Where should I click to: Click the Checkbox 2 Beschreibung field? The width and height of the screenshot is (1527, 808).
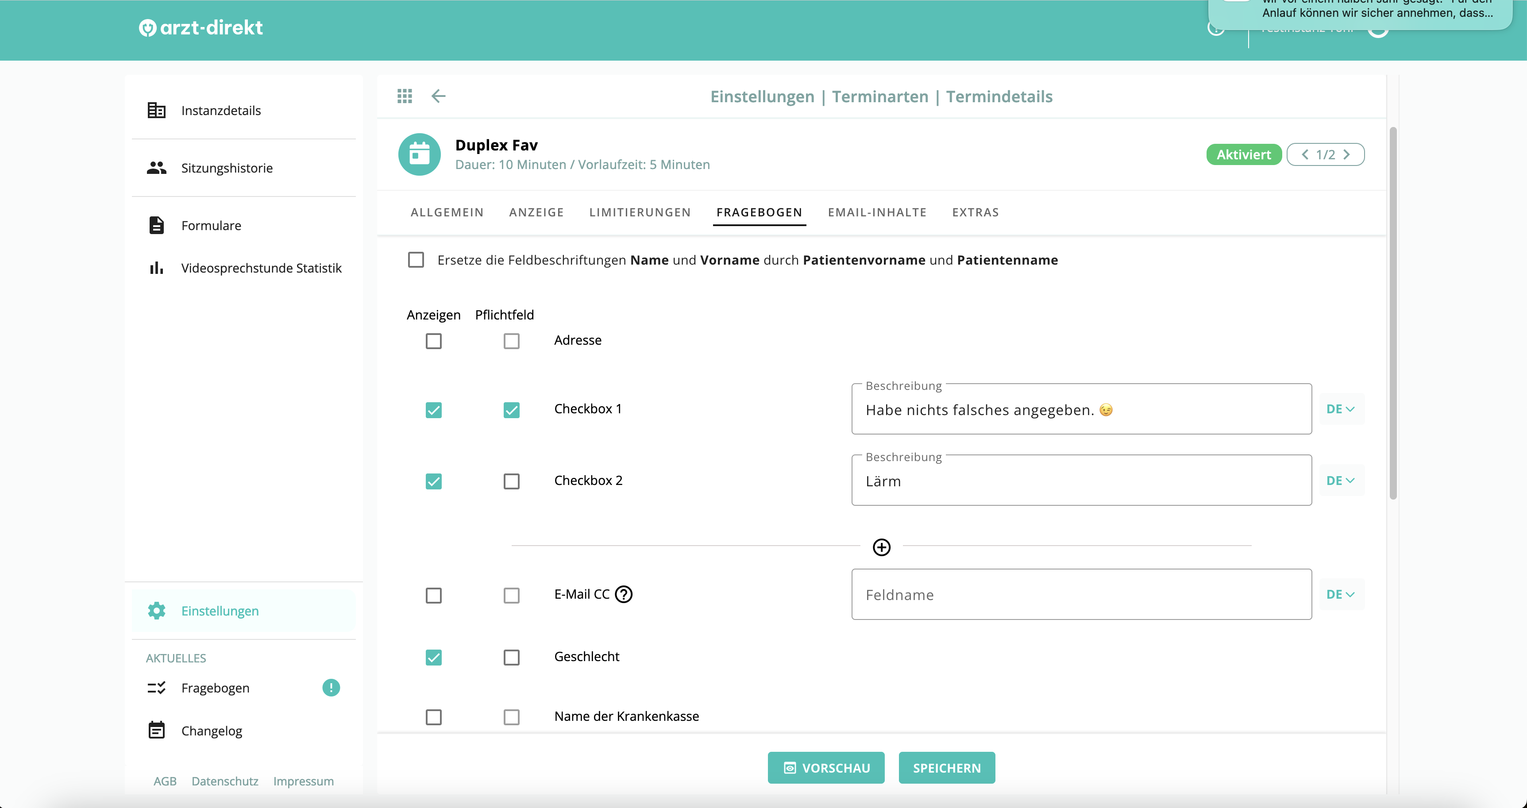(1081, 480)
